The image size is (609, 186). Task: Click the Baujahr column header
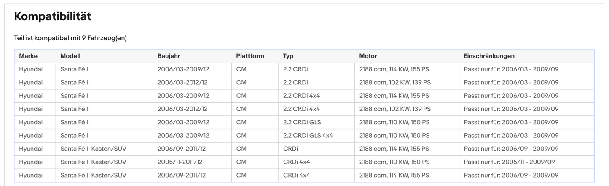[169, 56]
